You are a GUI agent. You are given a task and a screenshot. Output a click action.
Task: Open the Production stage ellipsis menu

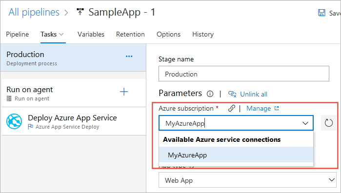coord(129,57)
